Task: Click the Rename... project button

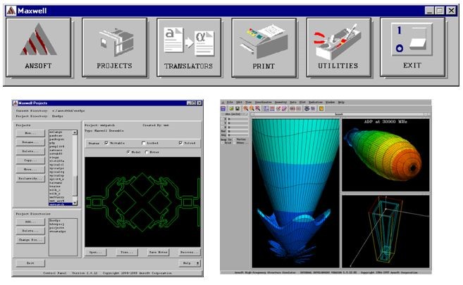Action: (x=30, y=142)
